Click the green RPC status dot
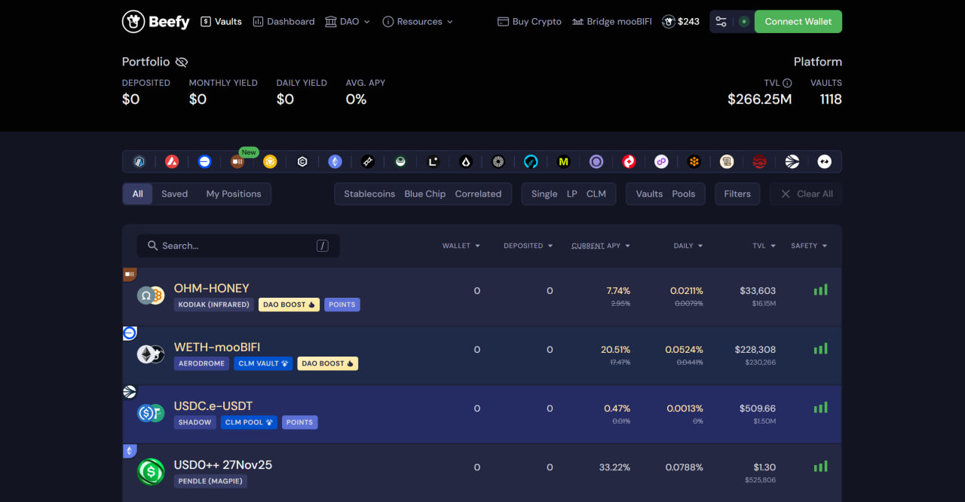 coord(744,22)
